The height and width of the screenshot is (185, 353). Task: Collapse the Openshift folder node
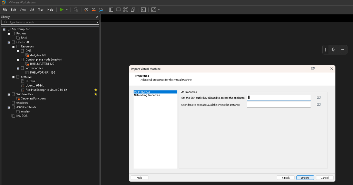pos(9,42)
